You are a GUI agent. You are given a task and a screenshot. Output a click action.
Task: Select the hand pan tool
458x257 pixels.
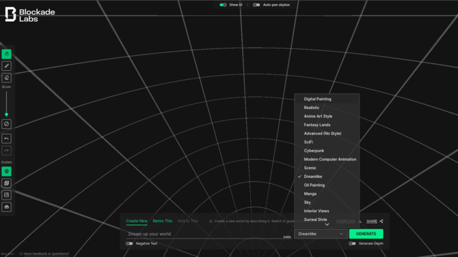(6, 54)
